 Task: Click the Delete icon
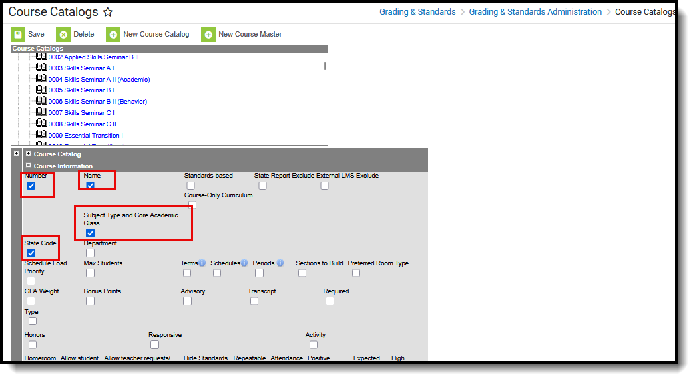(63, 35)
